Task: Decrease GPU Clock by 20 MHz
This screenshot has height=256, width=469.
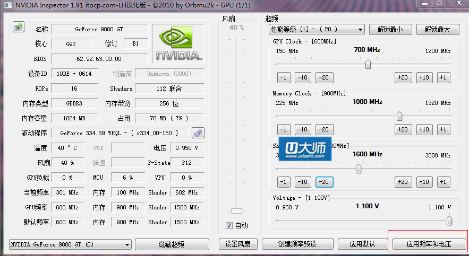Action: 324,77
